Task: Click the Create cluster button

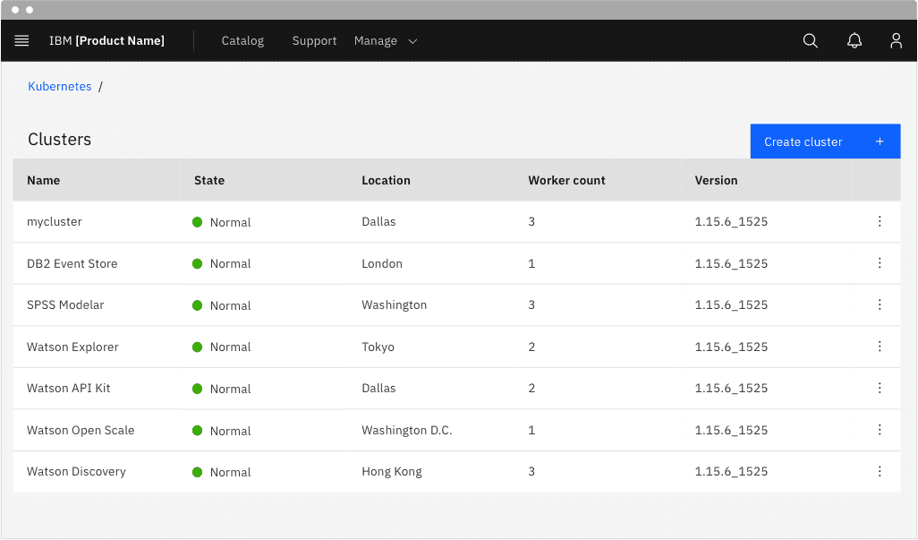Action: (x=826, y=141)
